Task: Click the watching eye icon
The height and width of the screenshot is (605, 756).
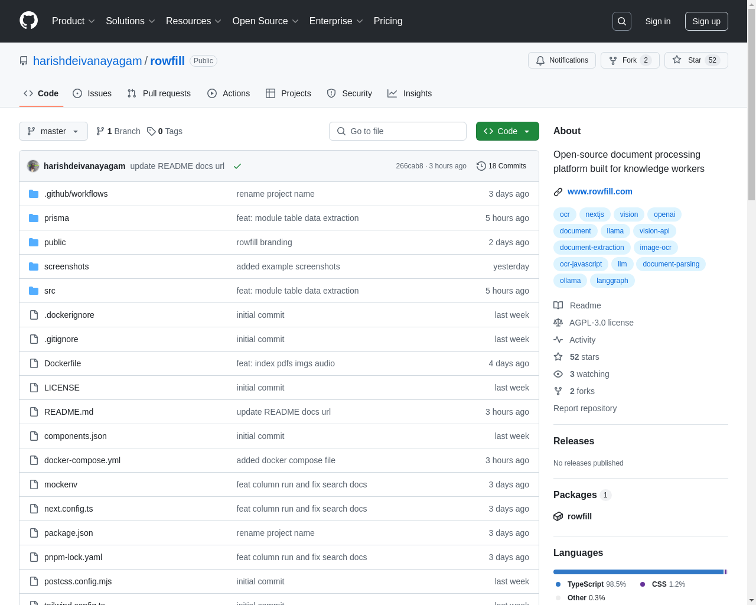Action: pyautogui.click(x=558, y=374)
